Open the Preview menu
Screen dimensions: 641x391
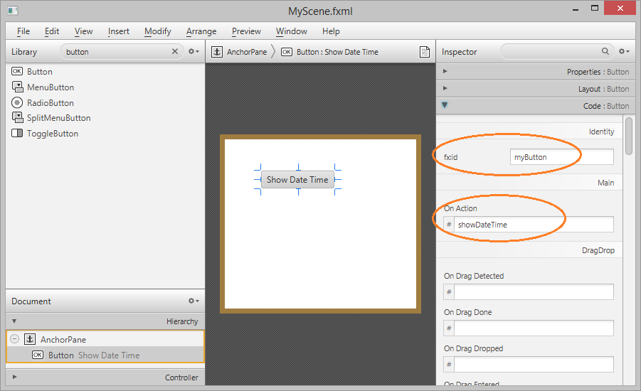tap(246, 31)
